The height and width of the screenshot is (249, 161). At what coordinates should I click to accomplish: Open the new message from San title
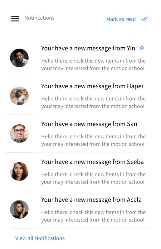click(x=89, y=124)
